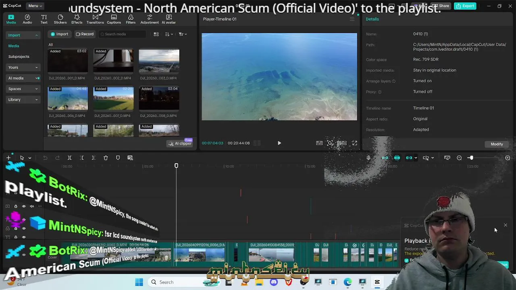Click the Split clip tool

69,158
